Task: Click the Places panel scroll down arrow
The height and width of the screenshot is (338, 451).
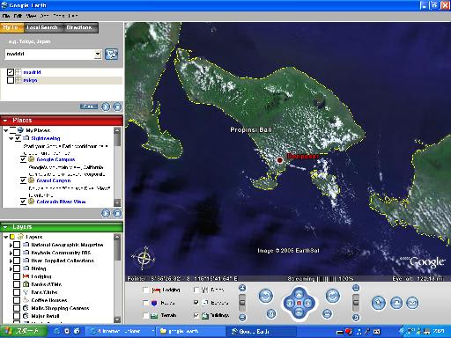Action: pos(117,202)
